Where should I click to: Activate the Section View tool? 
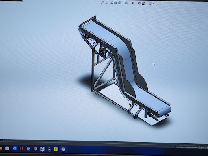coord(115,3)
